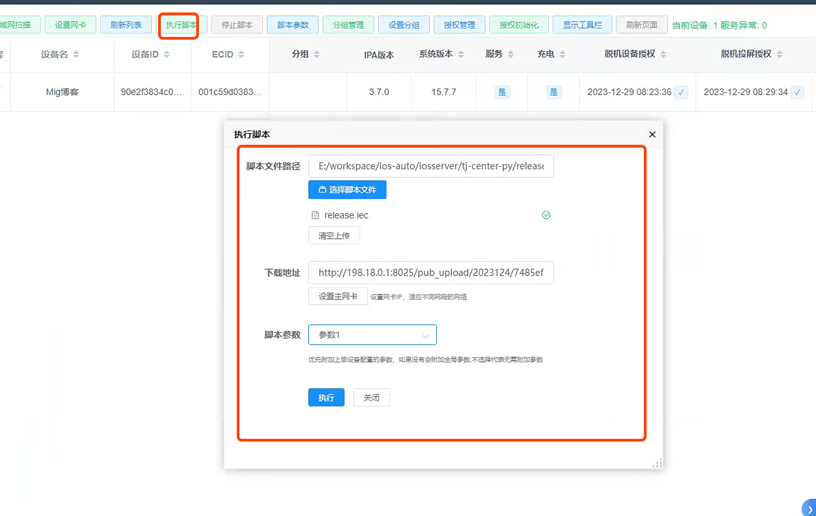Click the 下载地址 URL input field
The image size is (816, 516).
click(431, 273)
